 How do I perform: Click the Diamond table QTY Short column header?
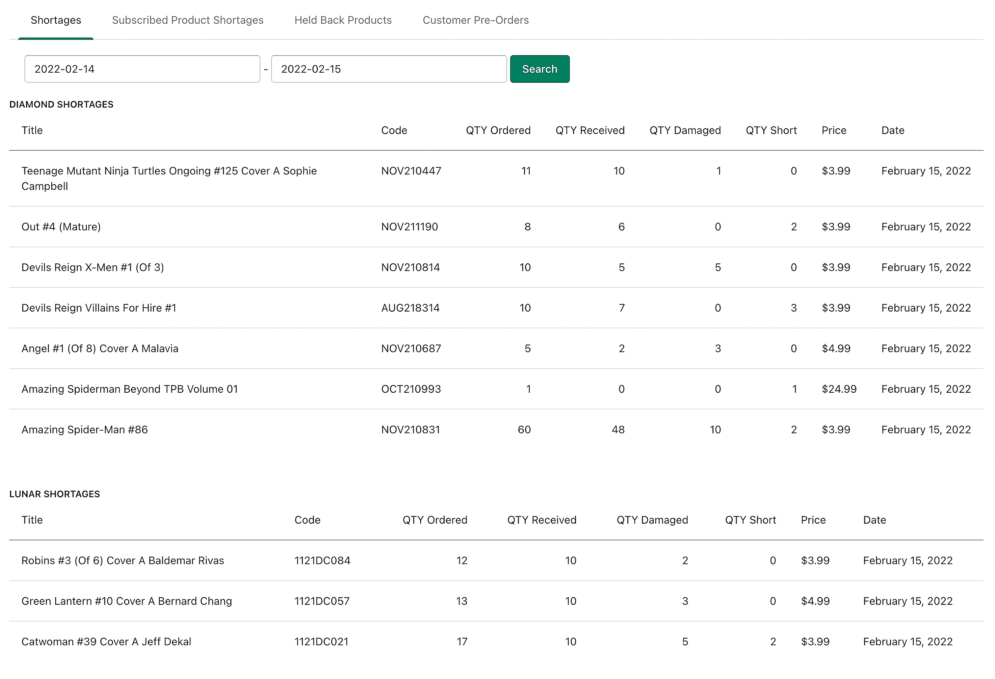(771, 131)
